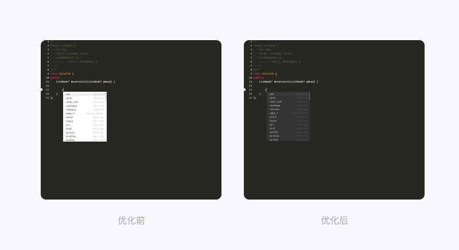Choose 'cbrt' Function in dark suggestion list
This screenshot has width=459, height=250.
288,124
